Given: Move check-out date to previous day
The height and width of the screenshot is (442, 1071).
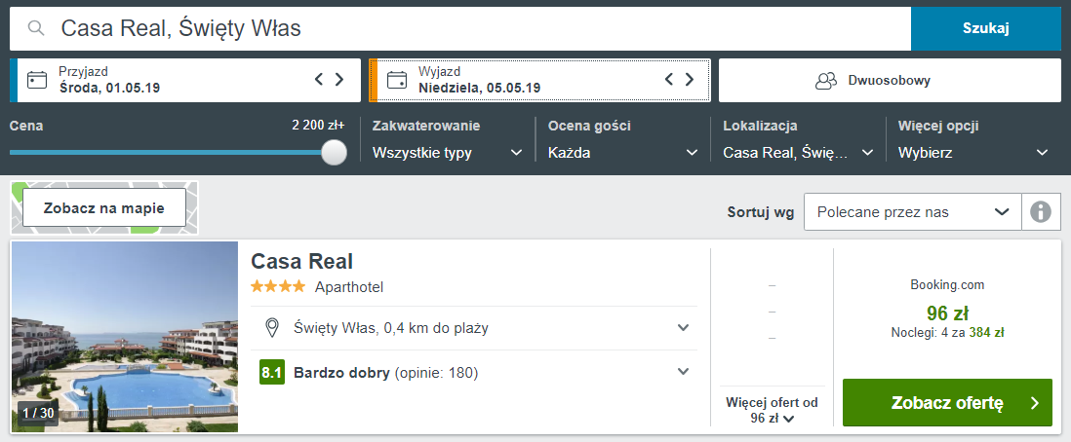Looking at the screenshot, I should 669,80.
